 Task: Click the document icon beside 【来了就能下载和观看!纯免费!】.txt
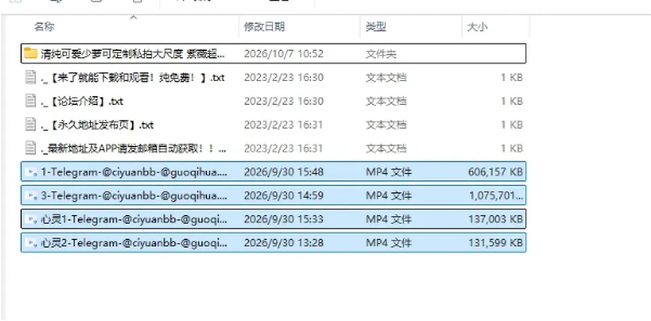31,78
